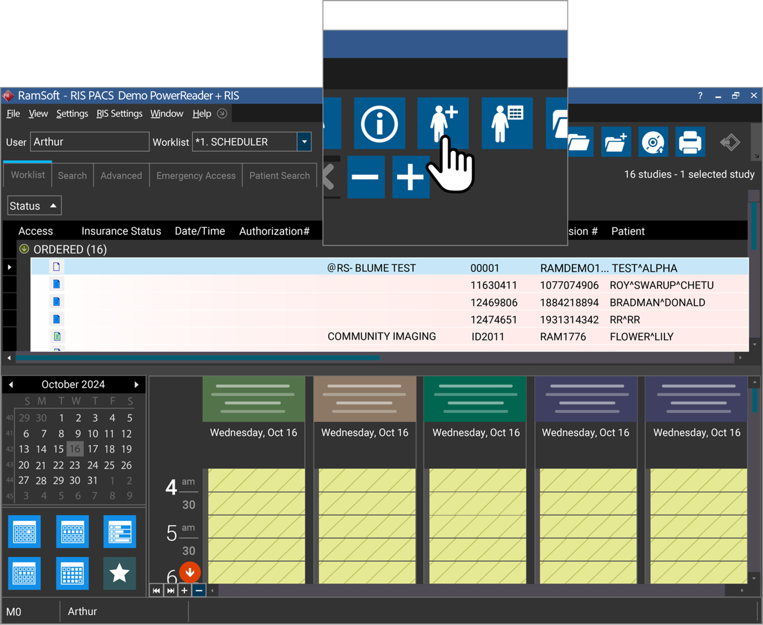This screenshot has width=763, height=625.
Task: Open the patient with list icon
Action: (507, 123)
